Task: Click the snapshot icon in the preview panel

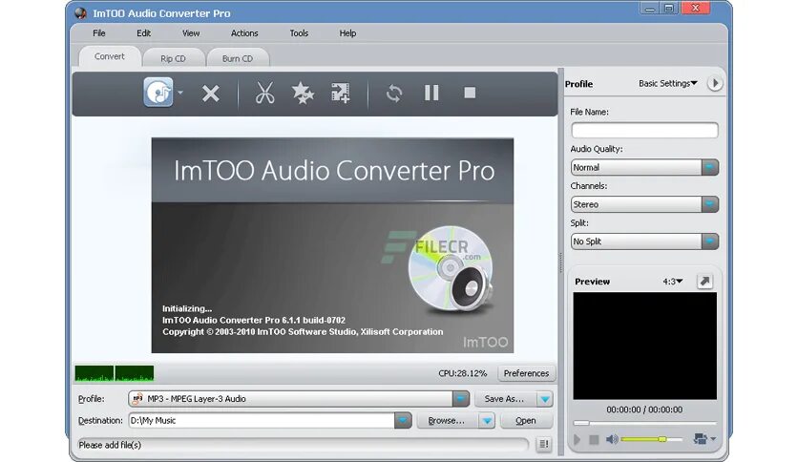Action: point(701,438)
